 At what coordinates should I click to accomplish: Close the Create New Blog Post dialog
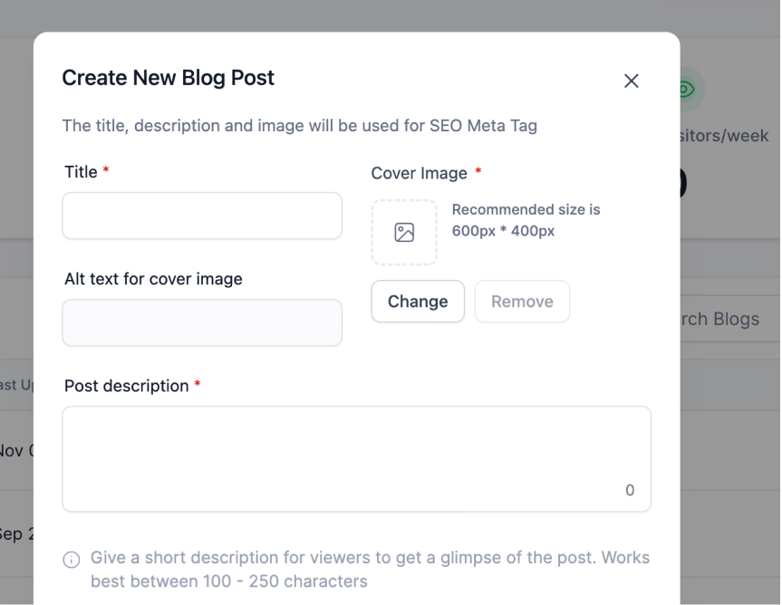point(631,81)
